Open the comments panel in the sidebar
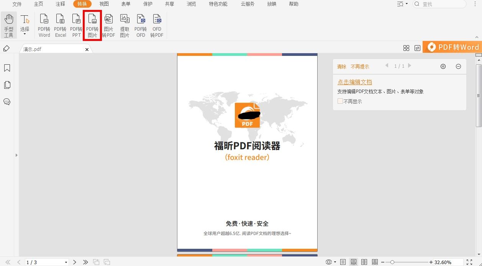 (7, 102)
